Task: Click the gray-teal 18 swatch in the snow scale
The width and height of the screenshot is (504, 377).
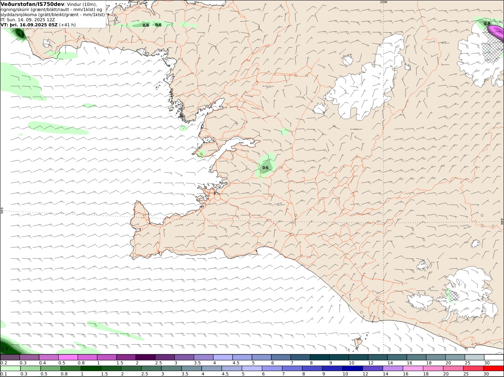Action: click(x=436, y=357)
